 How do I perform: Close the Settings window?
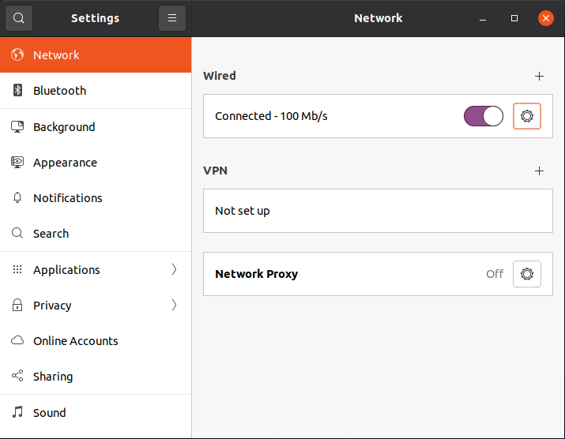[545, 18]
